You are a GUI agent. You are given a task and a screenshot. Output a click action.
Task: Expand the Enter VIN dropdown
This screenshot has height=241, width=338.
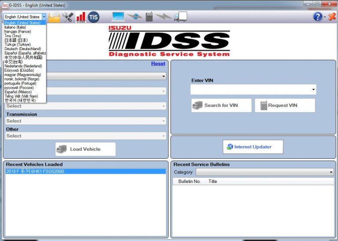click(313, 90)
